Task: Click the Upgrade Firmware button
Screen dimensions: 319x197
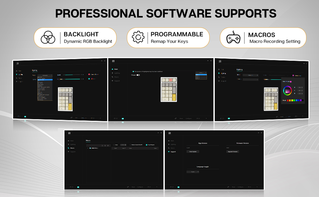Action: tap(233, 151)
